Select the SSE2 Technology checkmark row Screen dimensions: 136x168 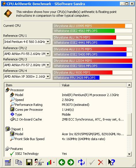tap(66, 154)
